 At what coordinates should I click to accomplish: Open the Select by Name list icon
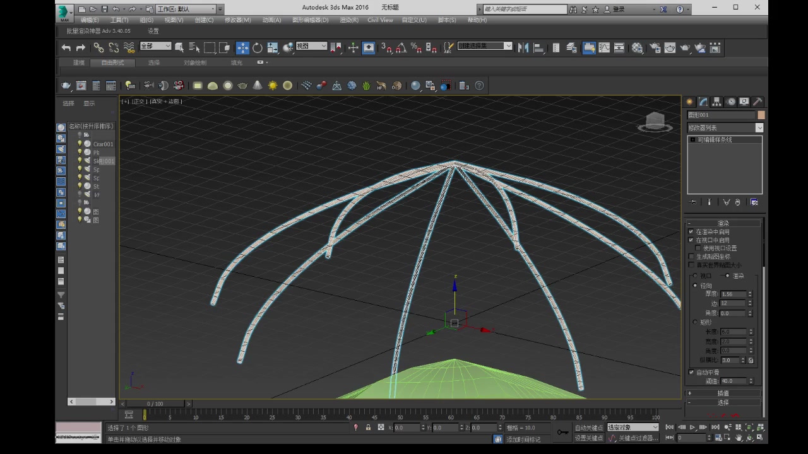194,48
